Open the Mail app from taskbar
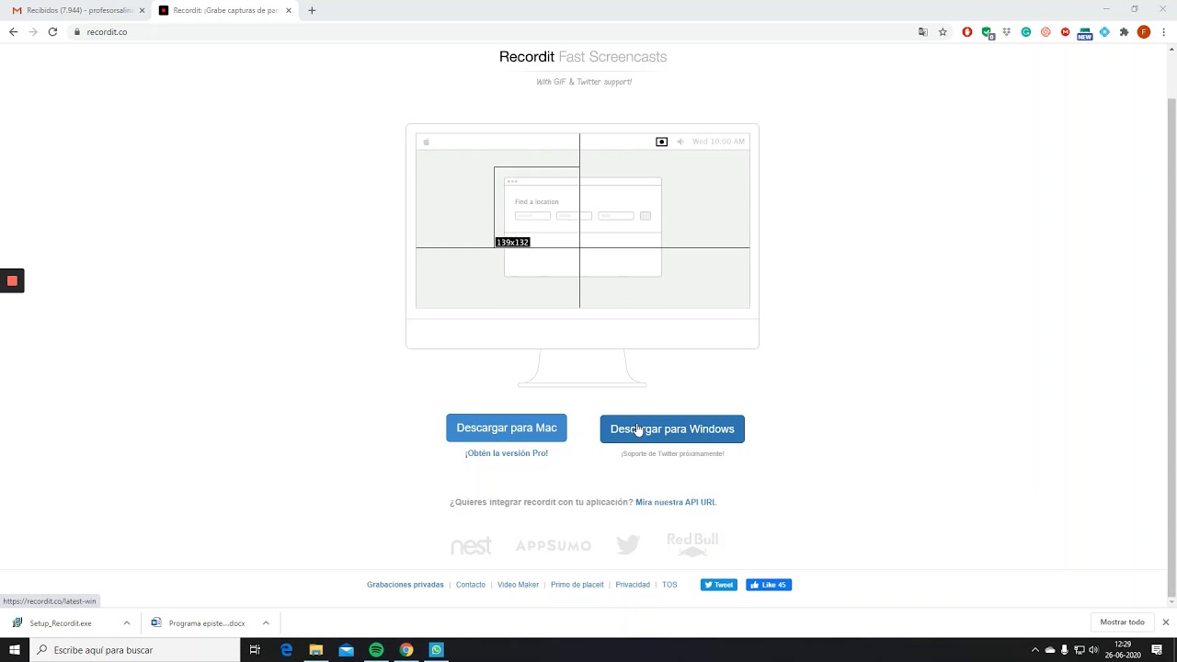The image size is (1177, 662). tap(346, 650)
